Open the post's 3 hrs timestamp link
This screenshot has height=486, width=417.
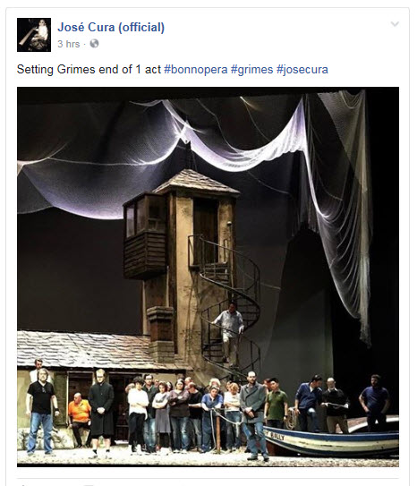(x=69, y=44)
